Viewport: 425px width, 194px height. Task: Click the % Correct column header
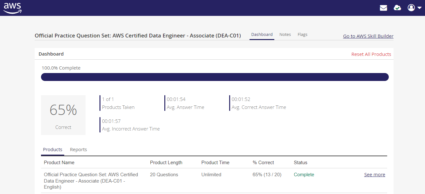263,163
